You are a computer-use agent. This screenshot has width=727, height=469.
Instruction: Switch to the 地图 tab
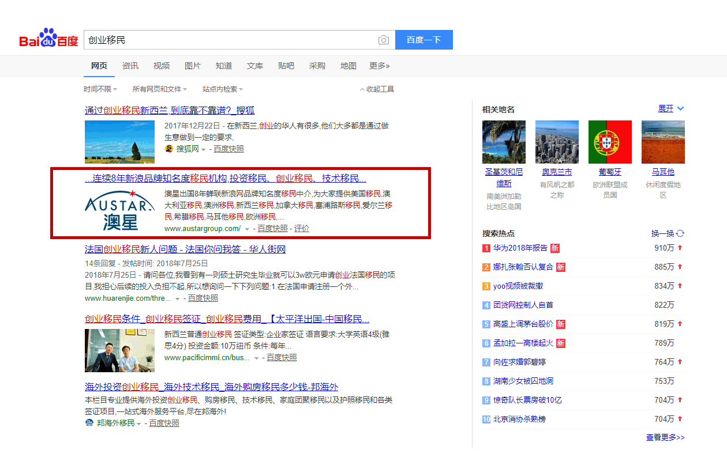(x=348, y=66)
